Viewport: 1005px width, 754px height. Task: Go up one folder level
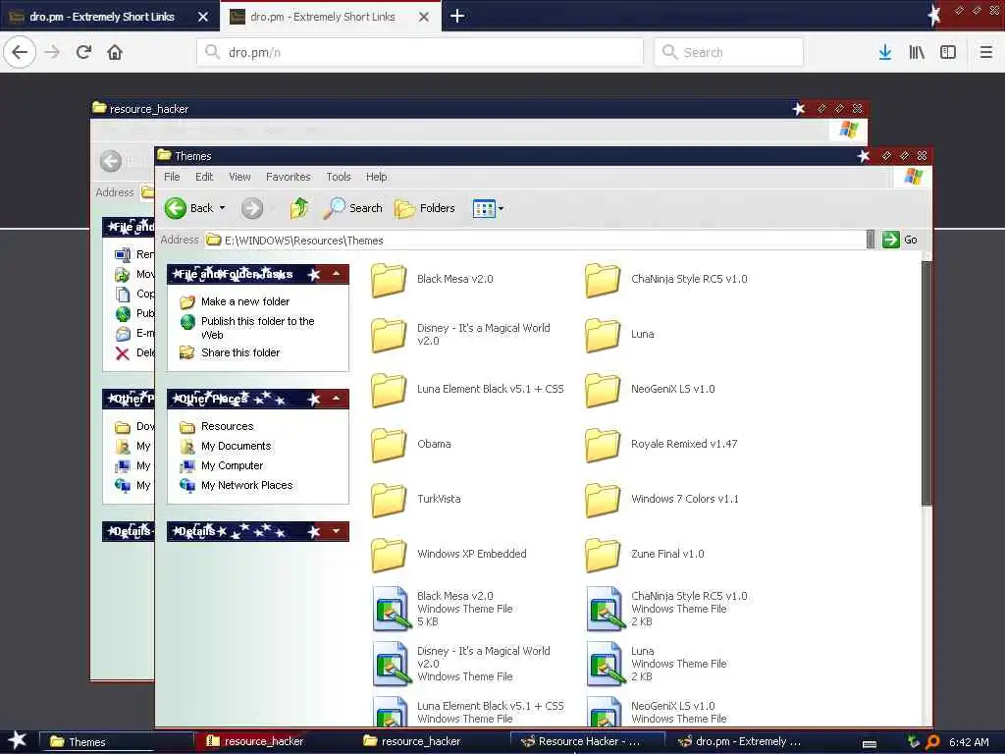298,208
